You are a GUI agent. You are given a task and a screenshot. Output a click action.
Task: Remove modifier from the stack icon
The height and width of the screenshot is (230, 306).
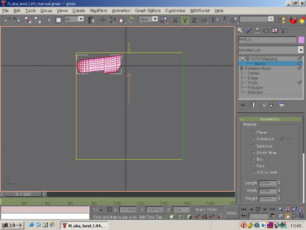click(x=272, y=105)
